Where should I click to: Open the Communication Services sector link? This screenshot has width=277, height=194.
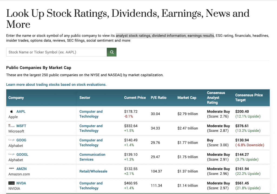92,157
